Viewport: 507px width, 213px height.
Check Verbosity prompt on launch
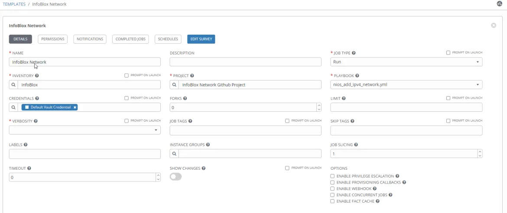(127, 120)
